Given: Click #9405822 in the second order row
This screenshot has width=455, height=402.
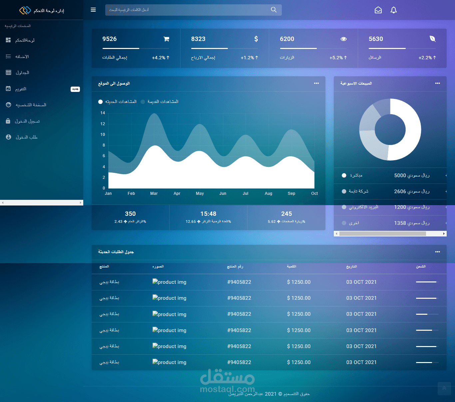Looking at the screenshot, I should (239, 298).
